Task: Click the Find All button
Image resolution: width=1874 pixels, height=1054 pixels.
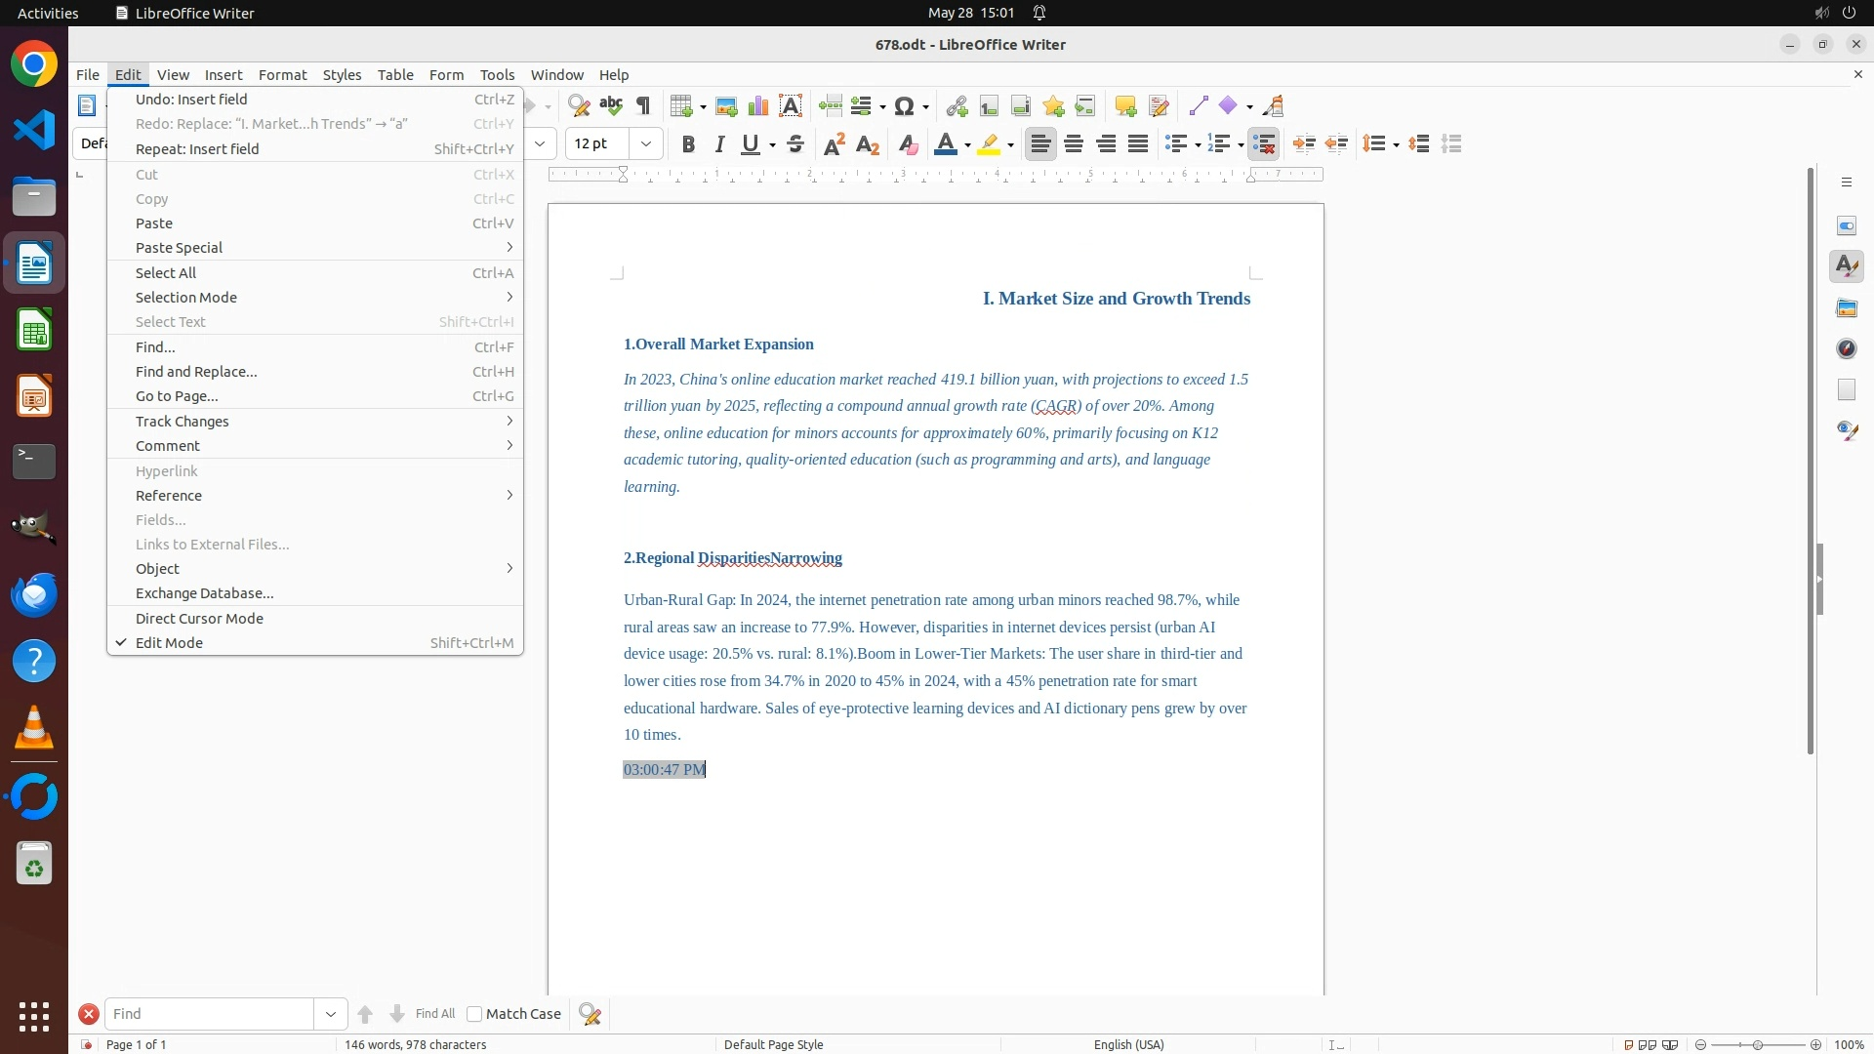Action: [435, 1014]
